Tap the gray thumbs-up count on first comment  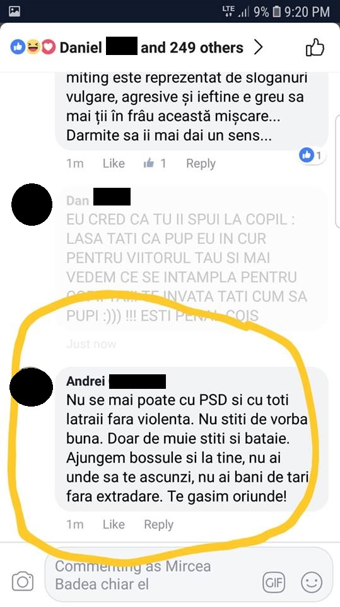[155, 163]
